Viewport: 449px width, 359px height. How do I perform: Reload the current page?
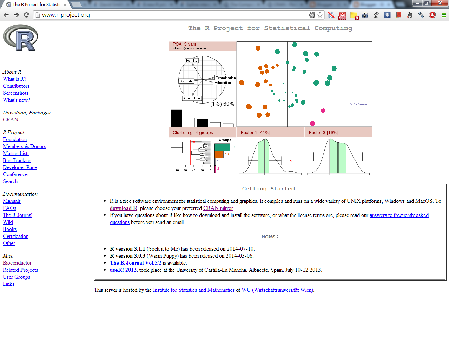pos(26,15)
